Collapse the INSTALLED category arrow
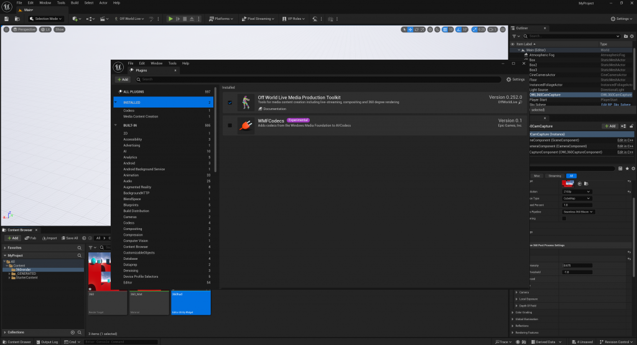This screenshot has height=345, width=637. click(116, 103)
